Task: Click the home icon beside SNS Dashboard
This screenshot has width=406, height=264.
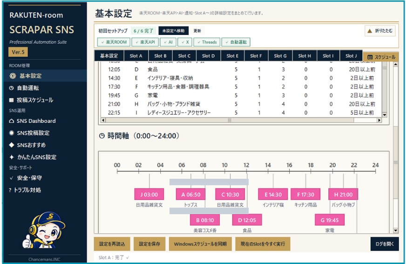Action: coord(11,121)
